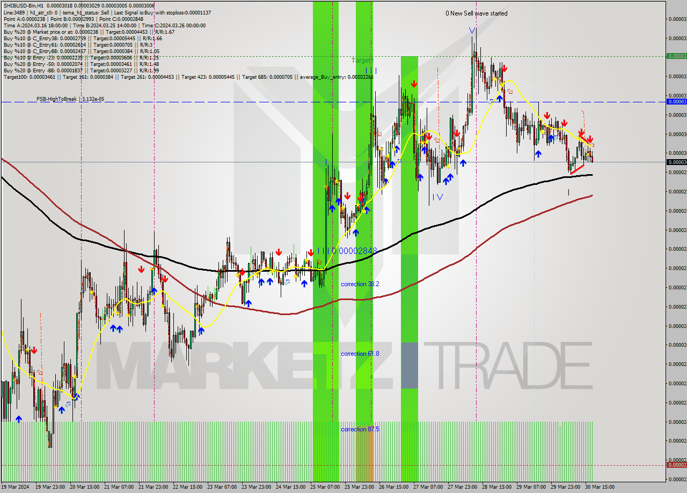Click the '29 Mar 23:00' time label
Viewport: 687px width, 493px height.
(x=565, y=487)
